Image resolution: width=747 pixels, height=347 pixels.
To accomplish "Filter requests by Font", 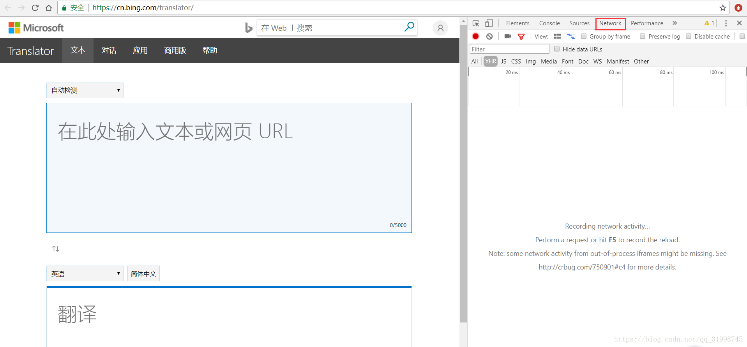I will (567, 62).
